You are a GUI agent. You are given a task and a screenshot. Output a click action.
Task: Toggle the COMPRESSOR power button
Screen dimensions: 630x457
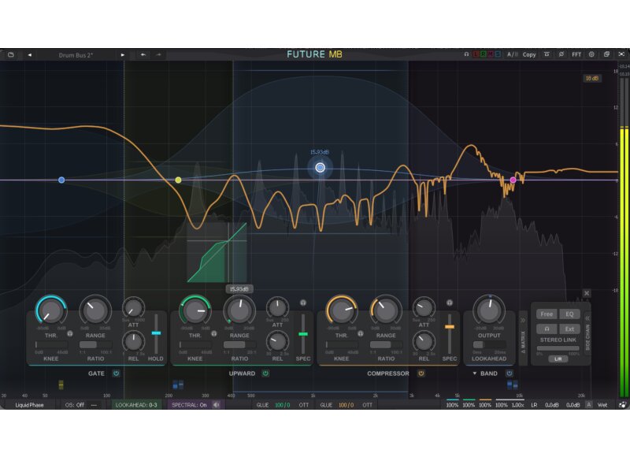click(421, 373)
